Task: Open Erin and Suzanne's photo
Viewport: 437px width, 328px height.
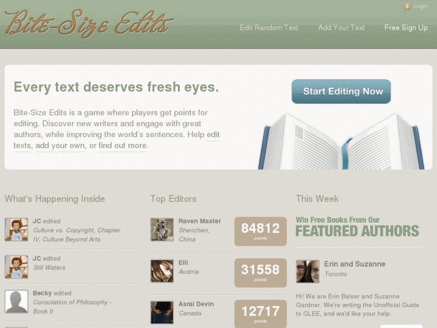Action: [x=308, y=271]
